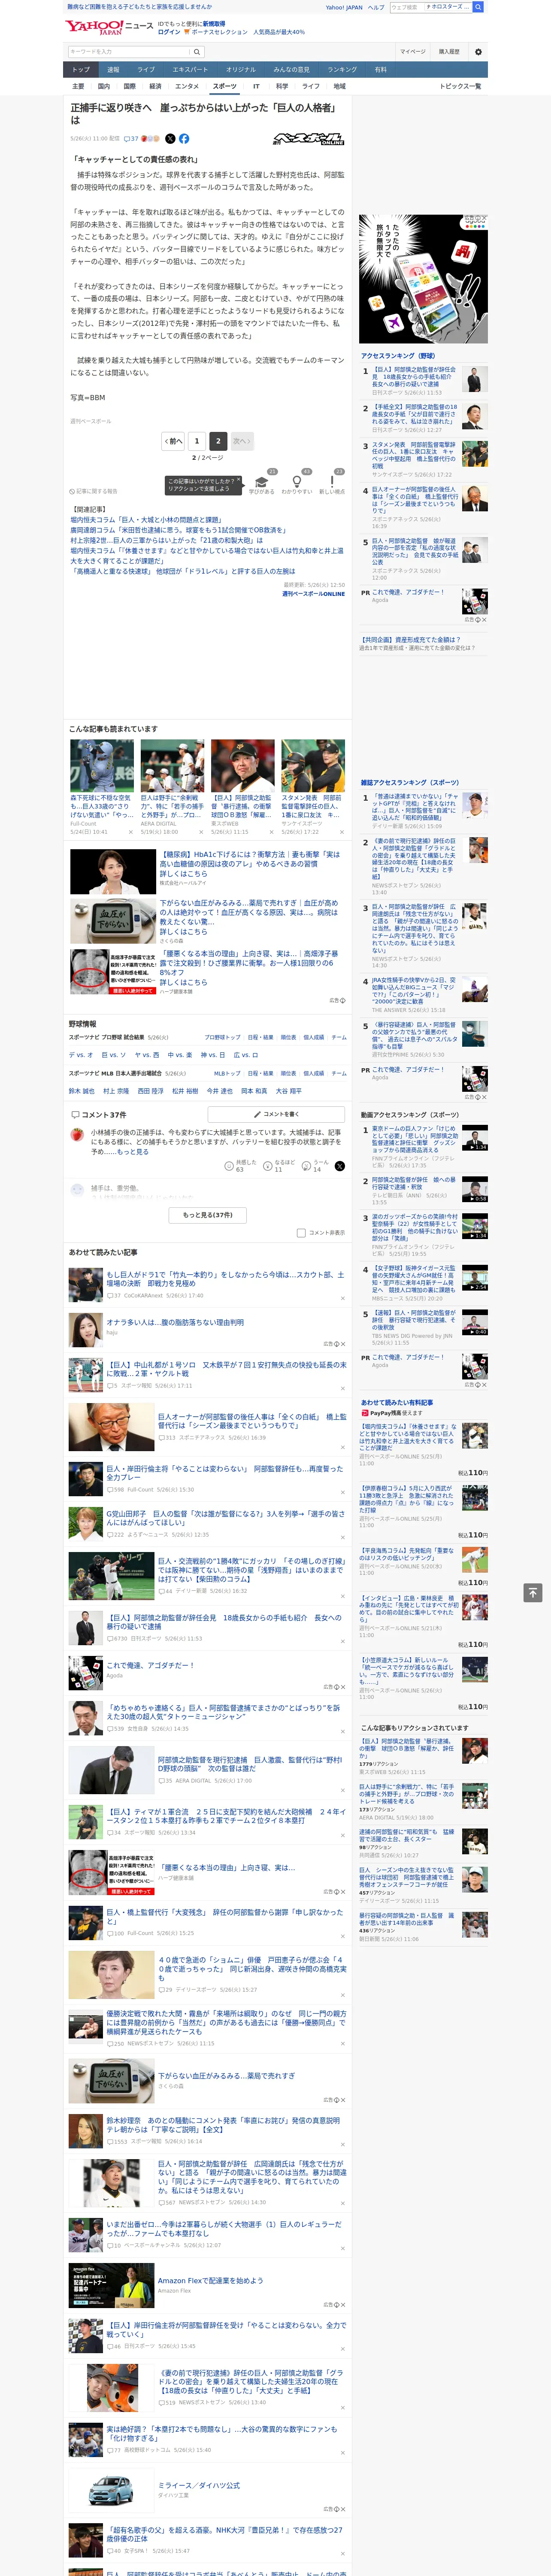The height and width of the screenshot is (2576, 551).
Task: Select the 速報 navigation tab
Action: pyautogui.click(x=113, y=70)
